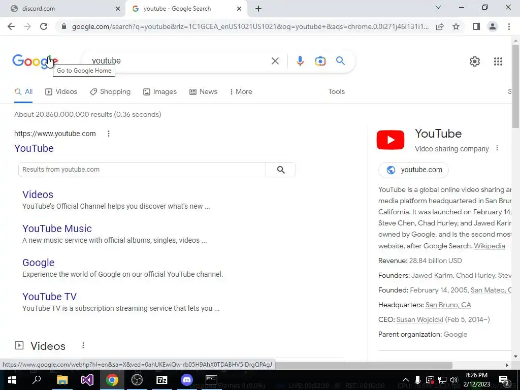This screenshot has width=520, height=390.
Task: Open the Google parent organization link
Action: [x=455, y=334]
